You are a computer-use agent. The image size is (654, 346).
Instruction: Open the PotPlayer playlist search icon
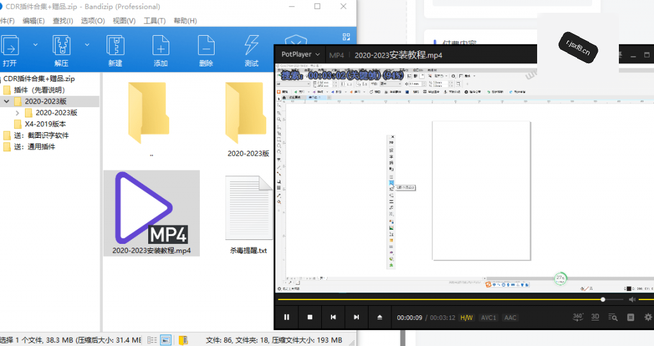pyautogui.click(x=612, y=317)
